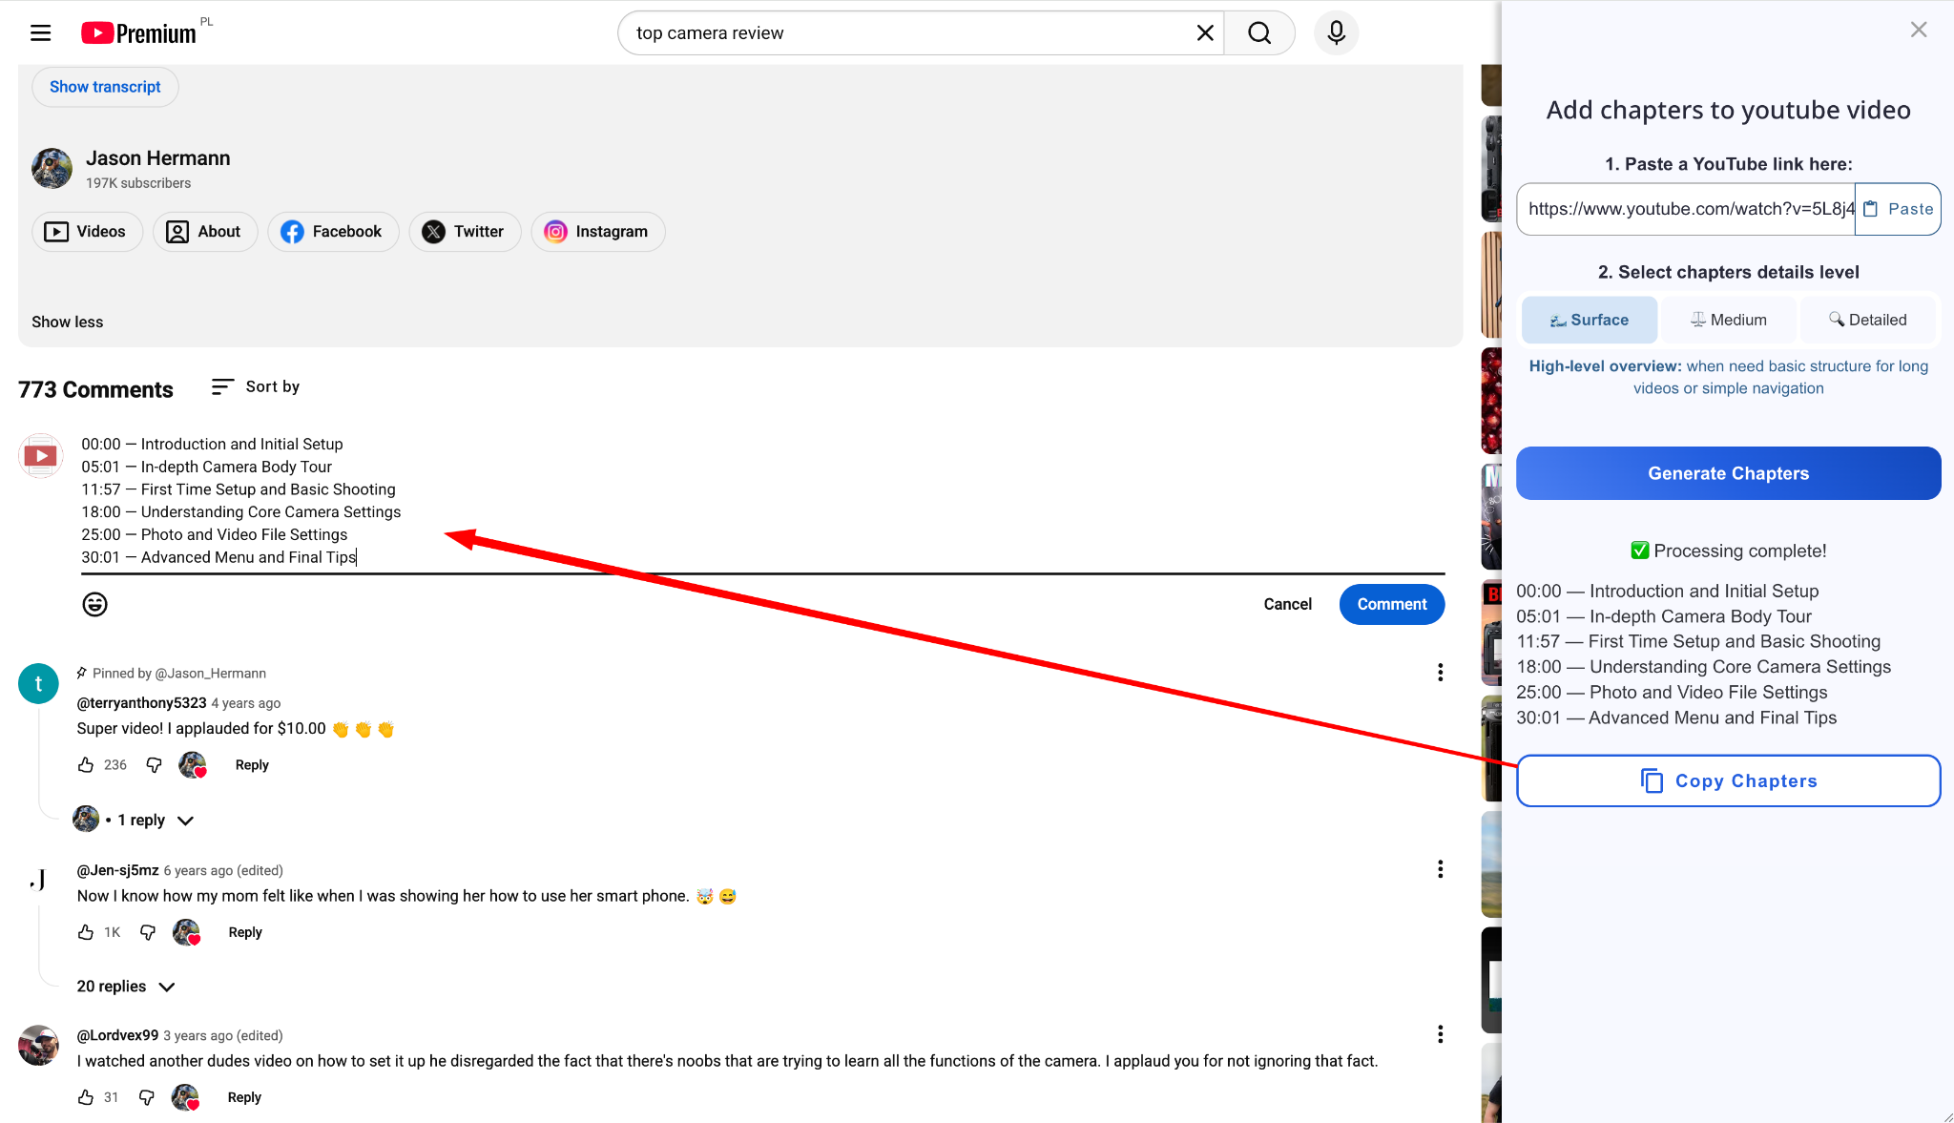
Task: Open options menu for Lordvex99 comment
Action: [x=1440, y=1034]
